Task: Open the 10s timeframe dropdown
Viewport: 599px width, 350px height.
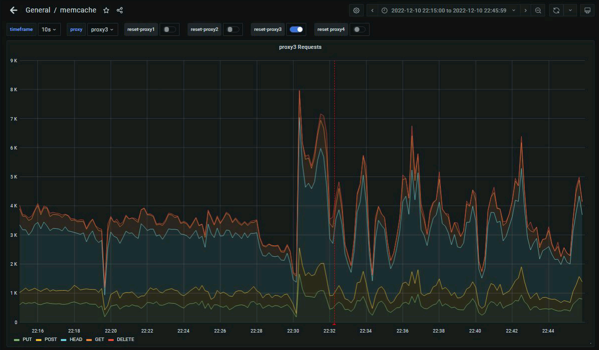Action: click(49, 29)
